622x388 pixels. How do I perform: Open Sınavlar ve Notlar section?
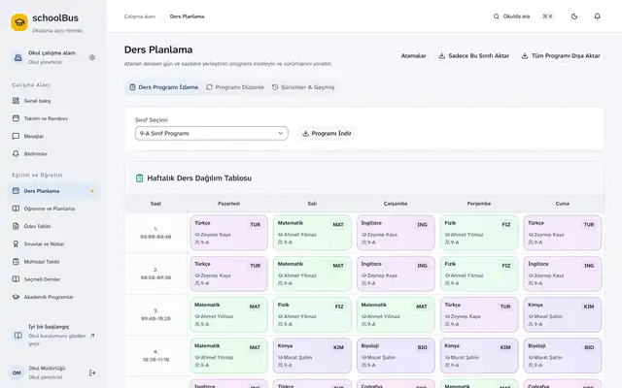coord(44,243)
